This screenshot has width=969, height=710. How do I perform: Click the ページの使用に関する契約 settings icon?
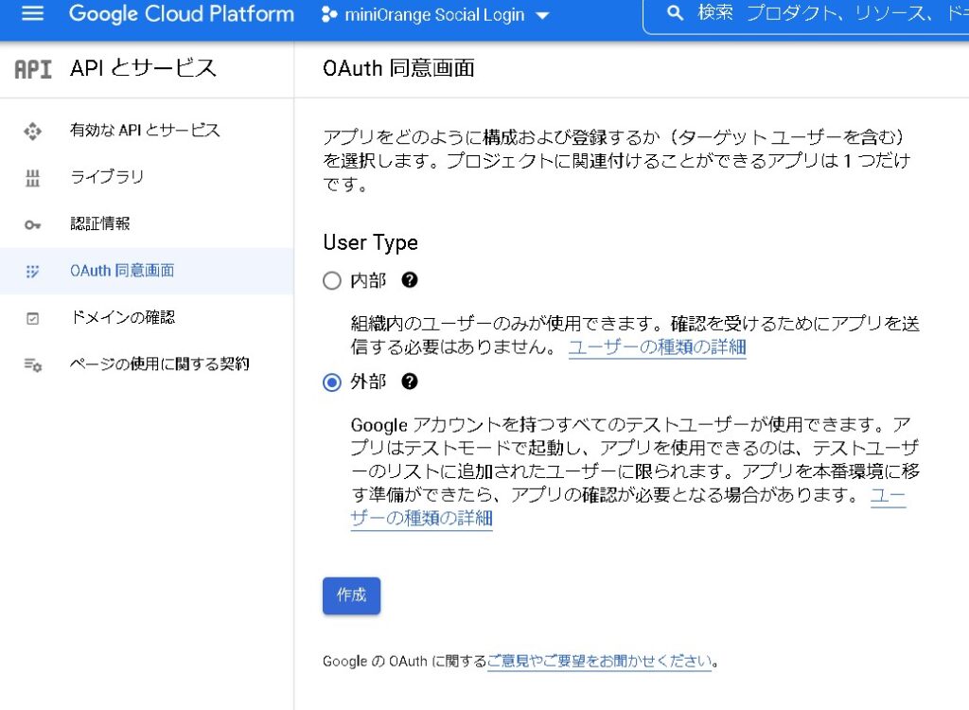point(33,364)
